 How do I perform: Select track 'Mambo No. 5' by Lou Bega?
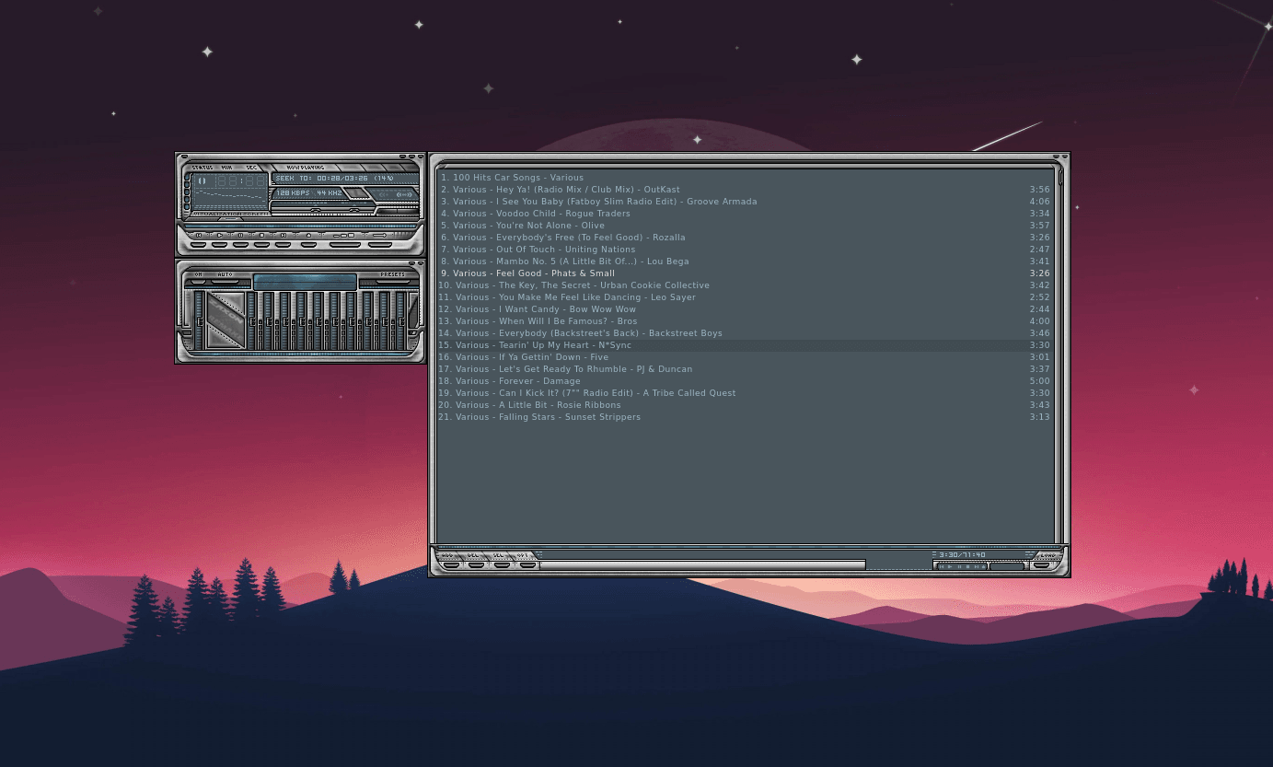(x=745, y=261)
